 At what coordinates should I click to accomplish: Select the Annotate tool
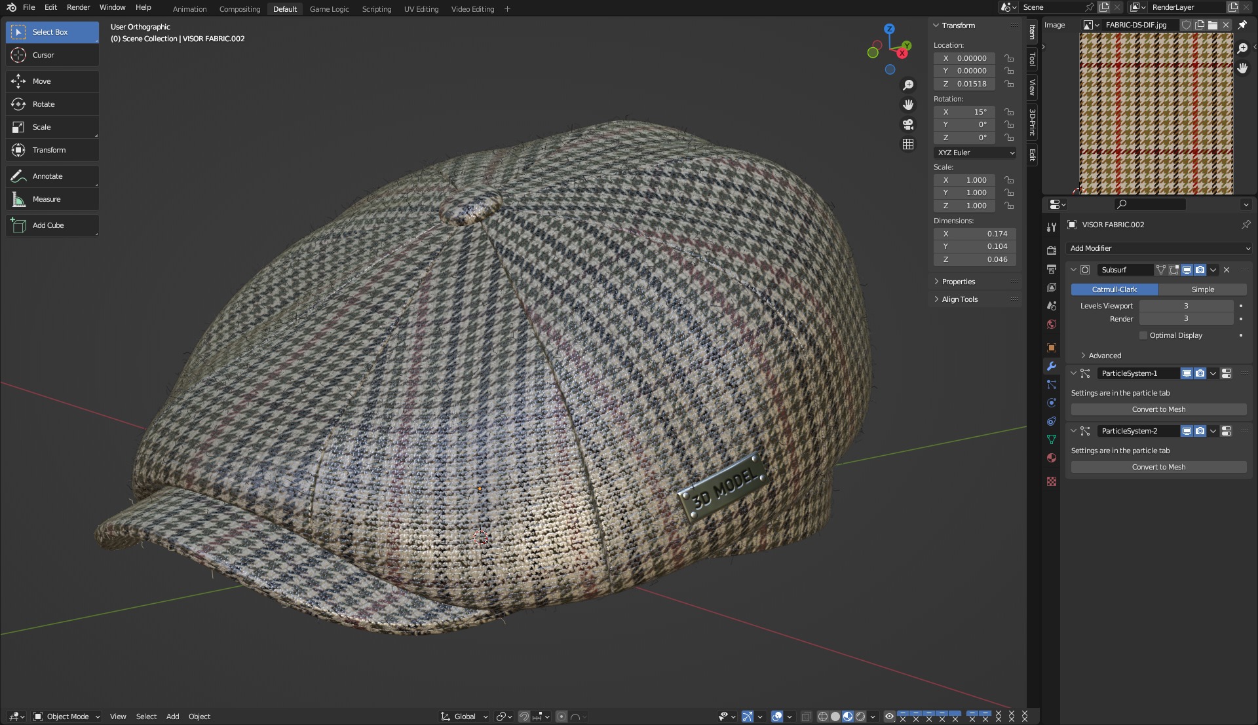(52, 176)
